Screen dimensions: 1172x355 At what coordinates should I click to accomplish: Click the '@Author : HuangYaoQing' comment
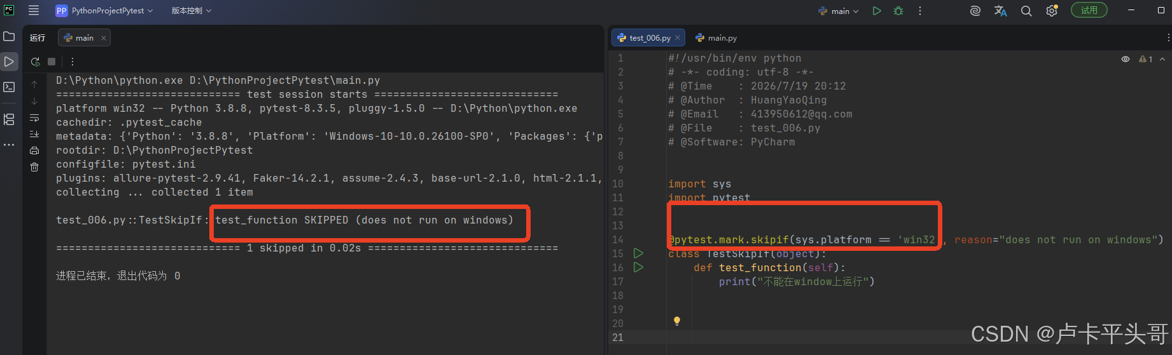coord(748,100)
